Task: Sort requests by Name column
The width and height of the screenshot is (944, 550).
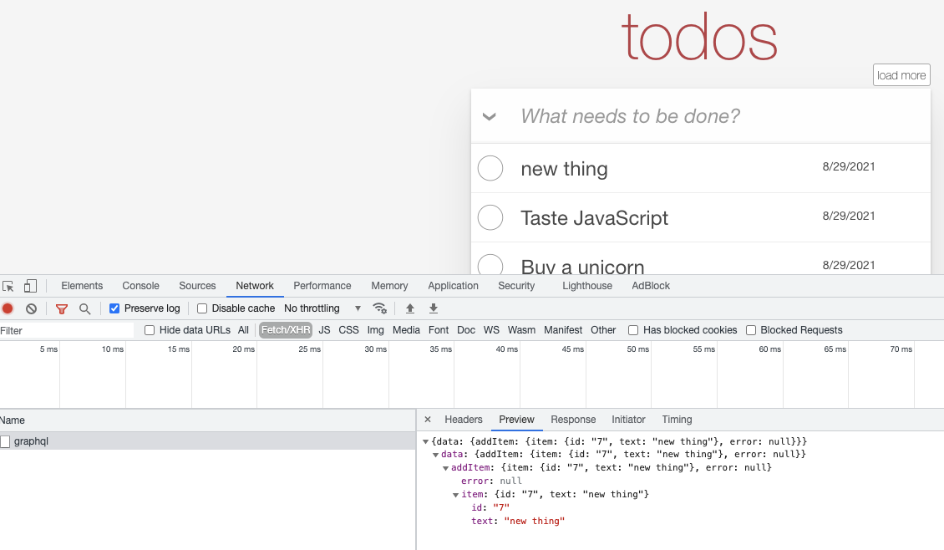Action: (x=208, y=420)
